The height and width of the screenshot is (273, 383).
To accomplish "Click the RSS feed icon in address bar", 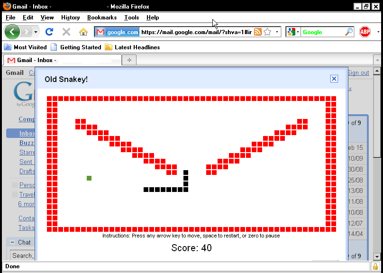I will [258, 32].
